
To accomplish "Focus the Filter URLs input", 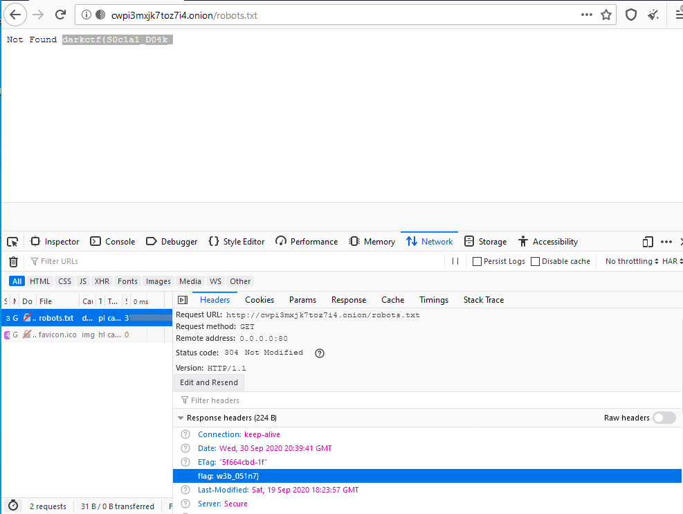I will 235,261.
